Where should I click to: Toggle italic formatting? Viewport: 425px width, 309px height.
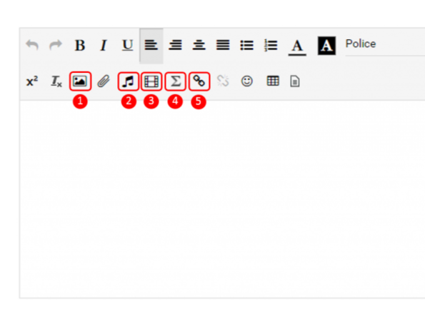point(104,45)
